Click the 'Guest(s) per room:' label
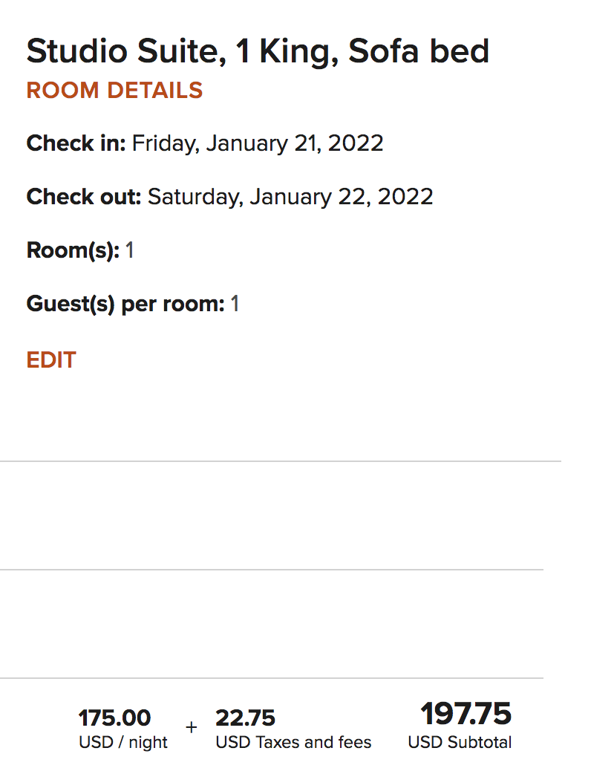591x771 pixels. pyautogui.click(x=125, y=304)
